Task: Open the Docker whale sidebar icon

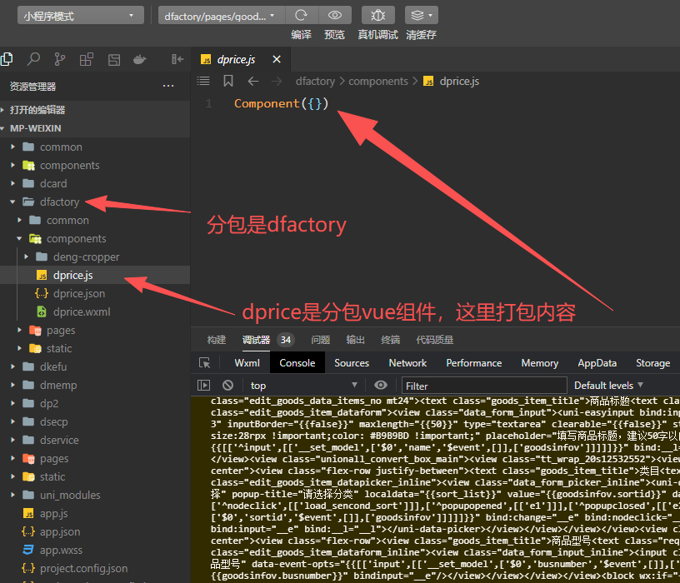Action: pos(140,59)
